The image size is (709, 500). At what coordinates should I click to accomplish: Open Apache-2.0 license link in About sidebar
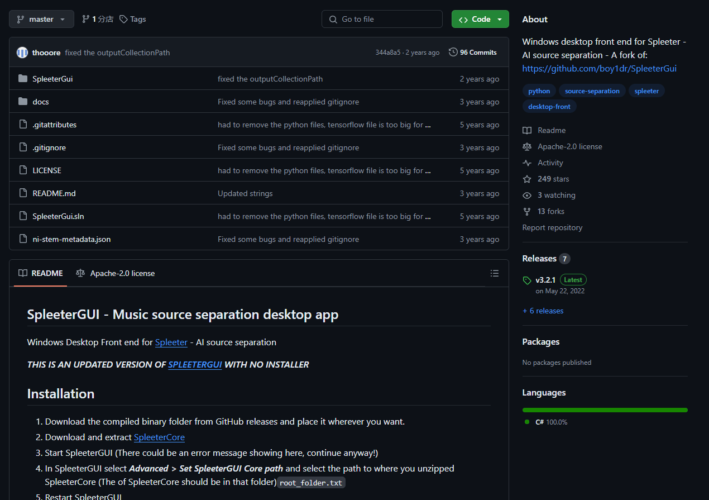[570, 146]
